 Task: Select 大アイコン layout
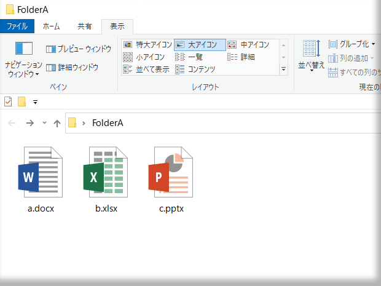200,45
